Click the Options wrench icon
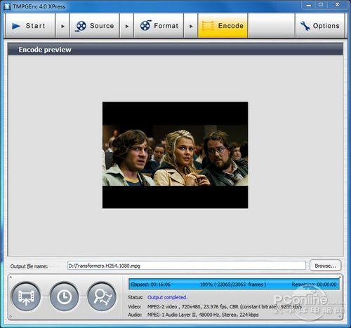This screenshot has height=328, width=351. [305, 26]
